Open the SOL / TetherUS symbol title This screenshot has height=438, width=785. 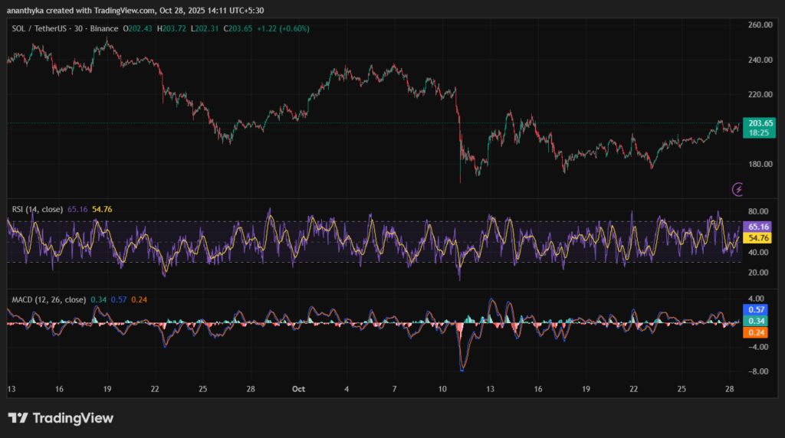(x=38, y=29)
